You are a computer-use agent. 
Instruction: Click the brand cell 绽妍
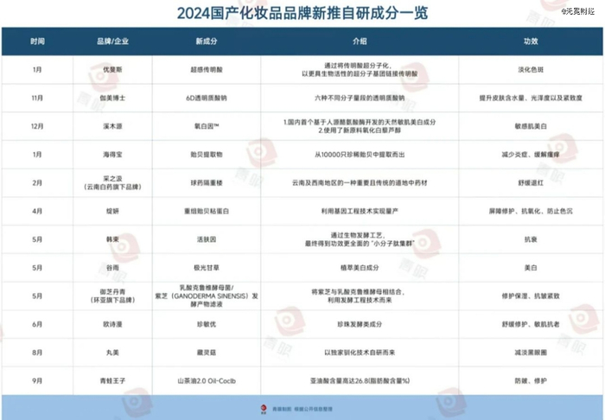tap(112, 211)
